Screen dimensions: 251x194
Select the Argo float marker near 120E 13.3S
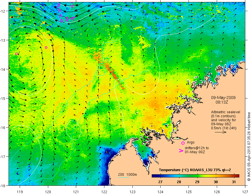point(46,47)
